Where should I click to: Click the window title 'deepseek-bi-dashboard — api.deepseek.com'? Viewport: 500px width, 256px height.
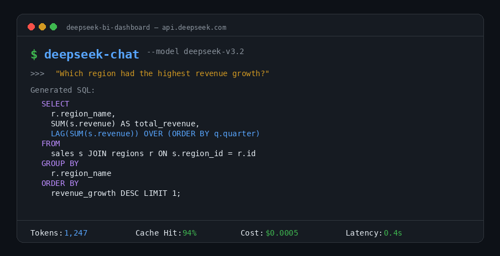pos(147,28)
